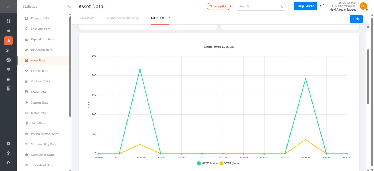Switch to Maintenance Efficiency tab
Viewport: 374px width, 171px height.
click(123, 18)
